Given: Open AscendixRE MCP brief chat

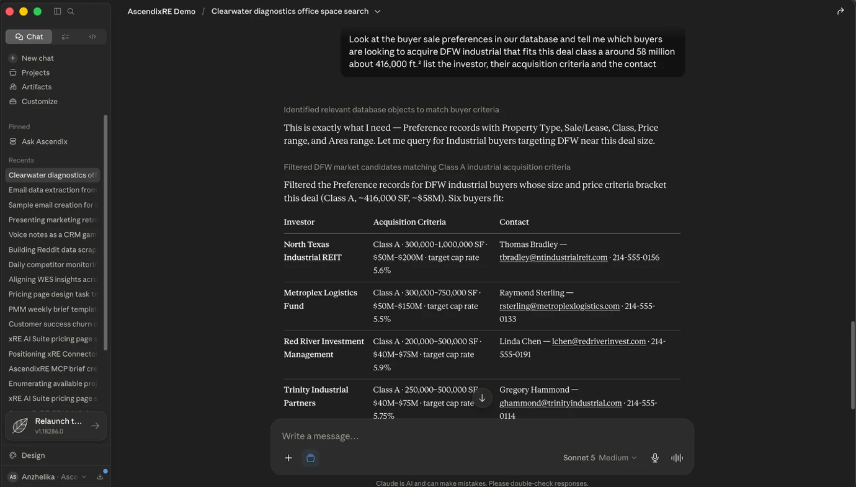Looking at the screenshot, I should (53, 369).
